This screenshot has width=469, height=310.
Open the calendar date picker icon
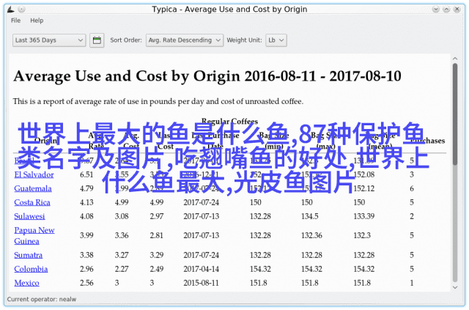pos(97,40)
